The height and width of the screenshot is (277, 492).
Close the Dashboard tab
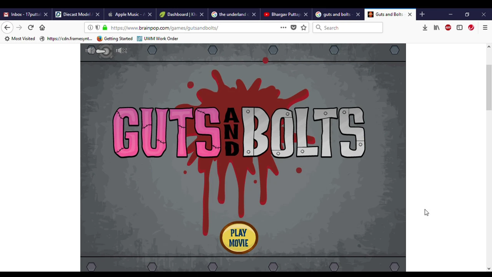tap(202, 15)
